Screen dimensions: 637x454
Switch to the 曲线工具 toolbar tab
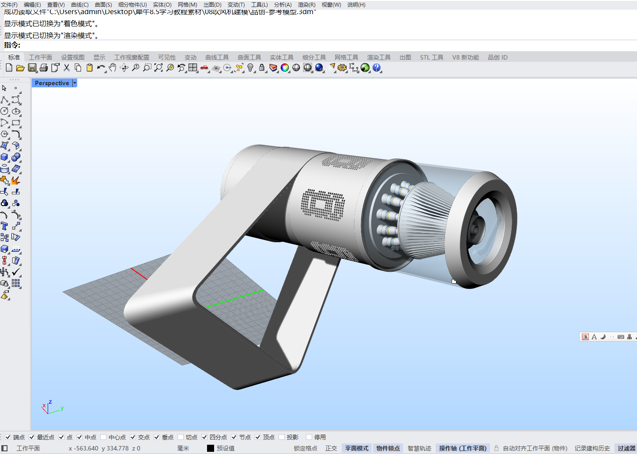coord(217,57)
